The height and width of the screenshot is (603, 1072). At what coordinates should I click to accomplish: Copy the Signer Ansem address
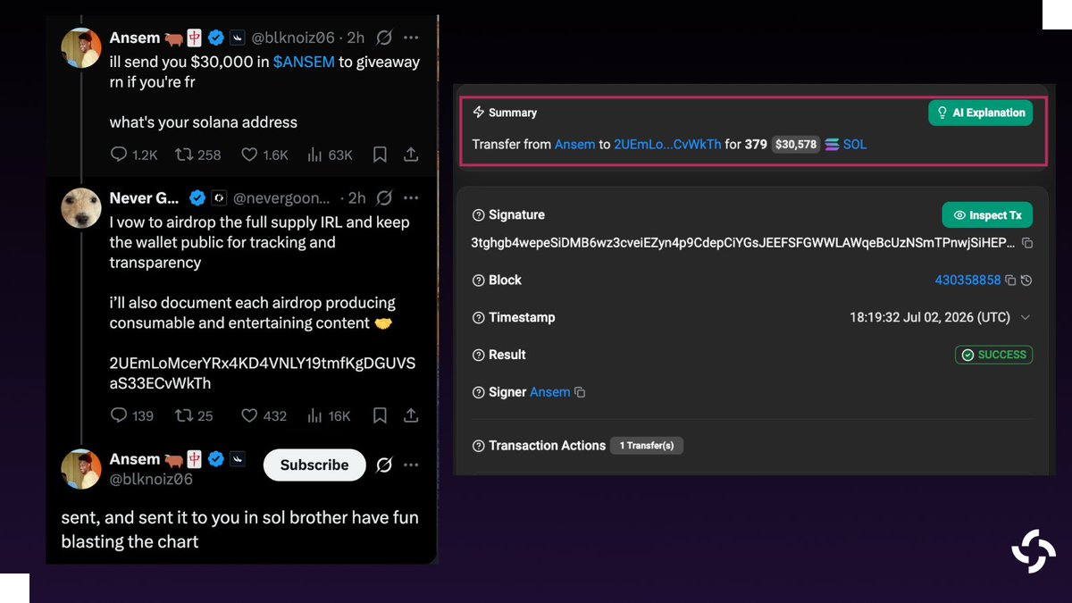click(580, 392)
